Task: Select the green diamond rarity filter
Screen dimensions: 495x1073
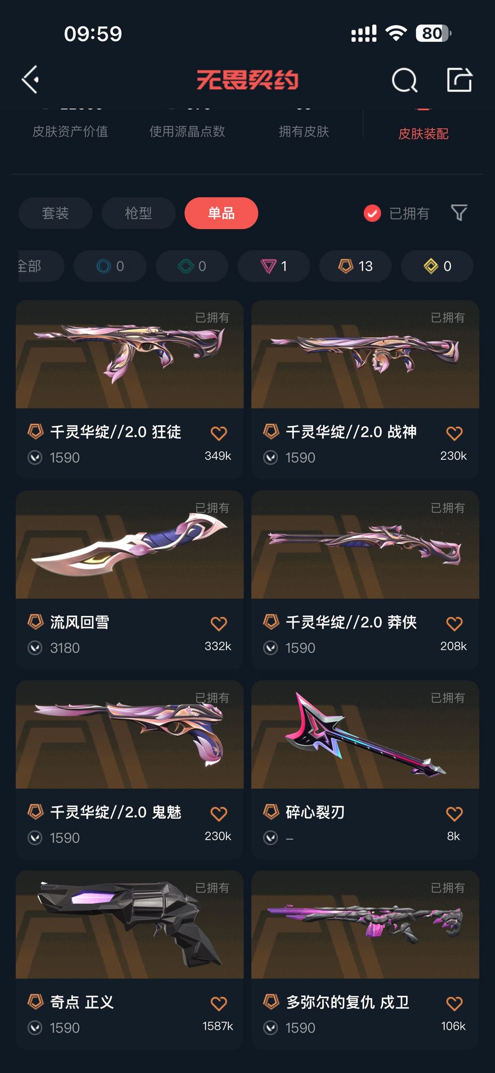Action: click(192, 266)
